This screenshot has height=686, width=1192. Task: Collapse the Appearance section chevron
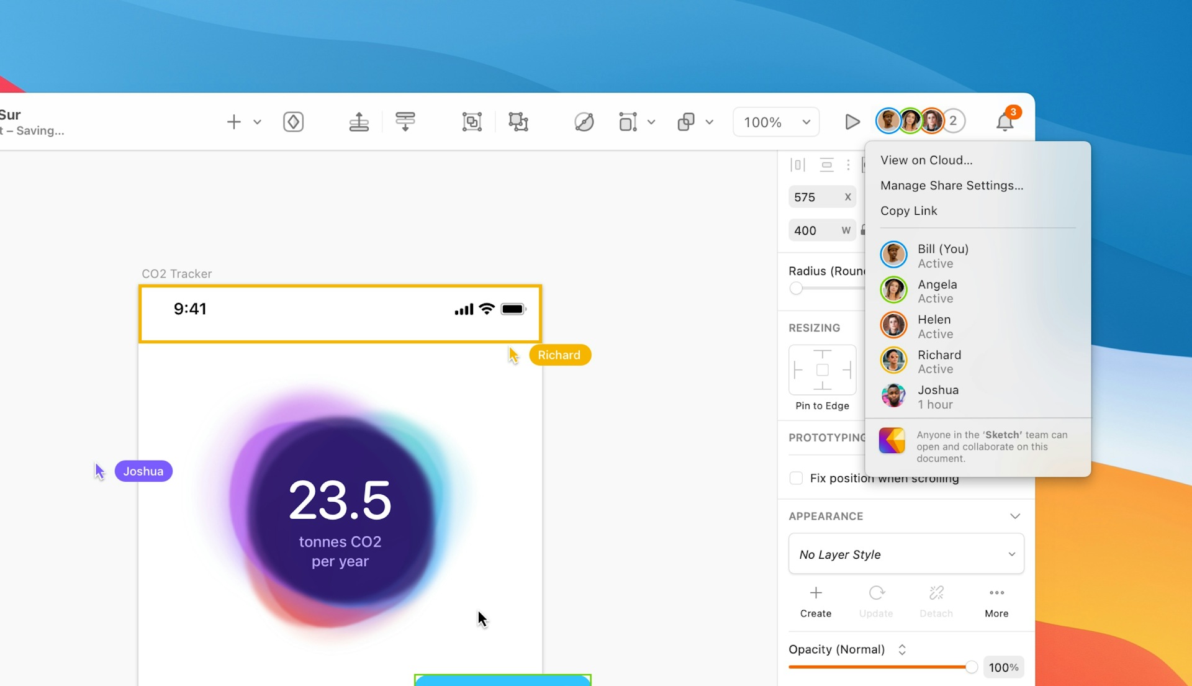[1015, 516]
